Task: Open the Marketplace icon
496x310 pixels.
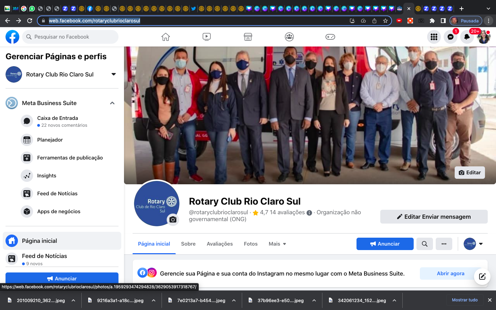Action: (x=248, y=37)
